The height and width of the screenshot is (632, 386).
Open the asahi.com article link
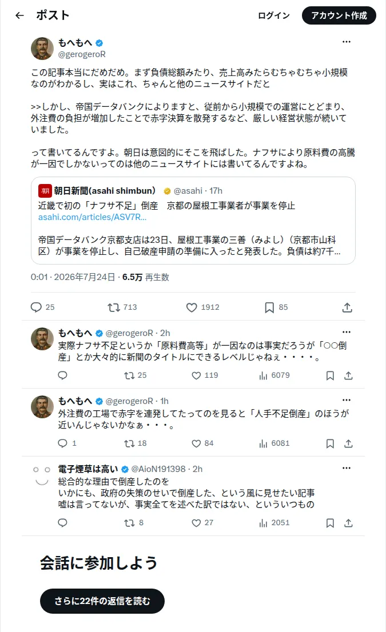click(x=93, y=217)
